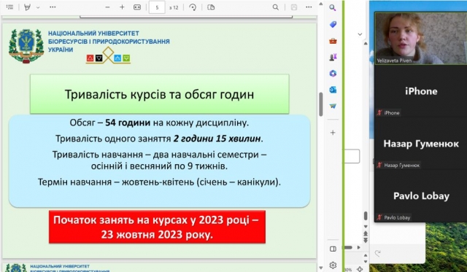Click the PDF scroll down arrow

(x=321, y=268)
